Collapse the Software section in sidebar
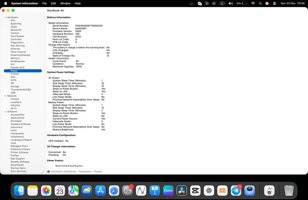308x200 pixels. point(6,112)
